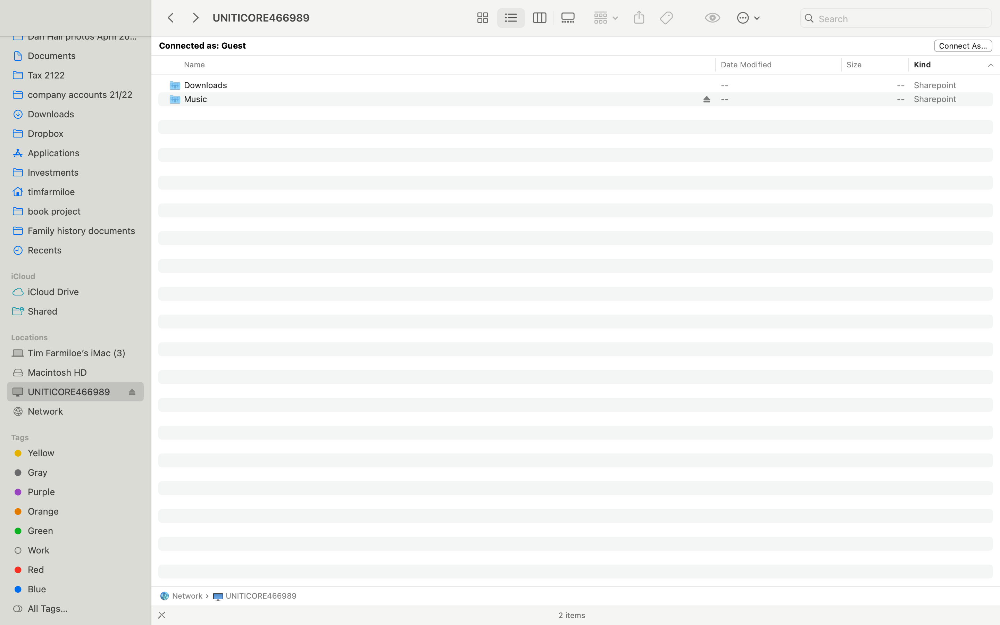Click the Connect As... button
This screenshot has height=625, width=1000.
(x=962, y=46)
